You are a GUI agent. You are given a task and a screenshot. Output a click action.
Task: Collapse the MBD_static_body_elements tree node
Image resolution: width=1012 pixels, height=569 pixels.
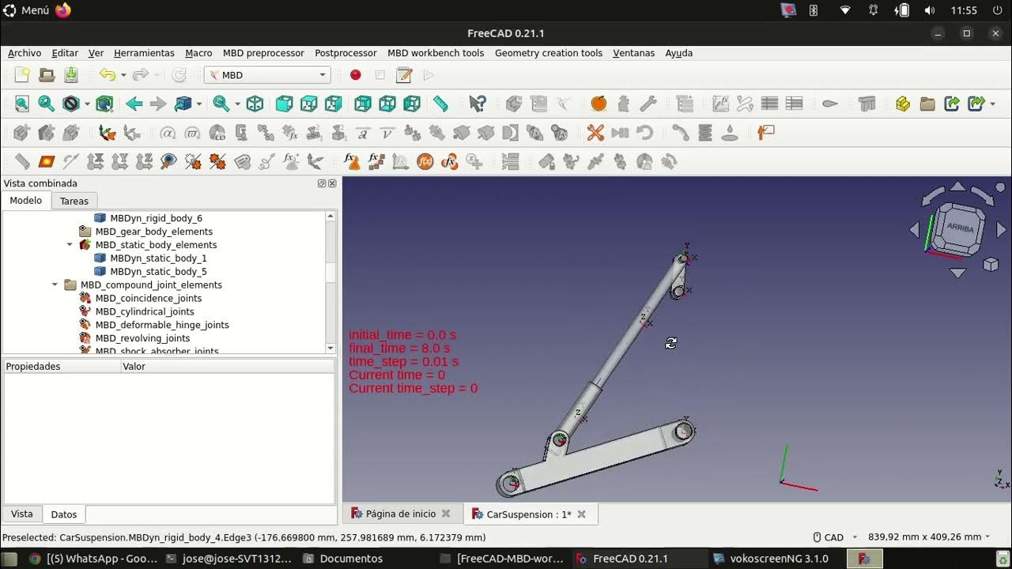click(x=70, y=245)
